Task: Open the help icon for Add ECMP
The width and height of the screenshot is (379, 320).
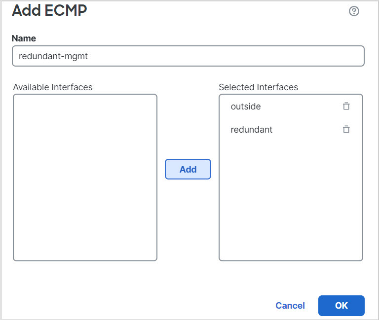Action: [x=354, y=11]
